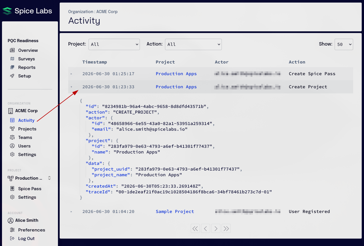Screen dimensions: 364x246
Task: Click the Create Spice Pass action cell
Action: 312,74
